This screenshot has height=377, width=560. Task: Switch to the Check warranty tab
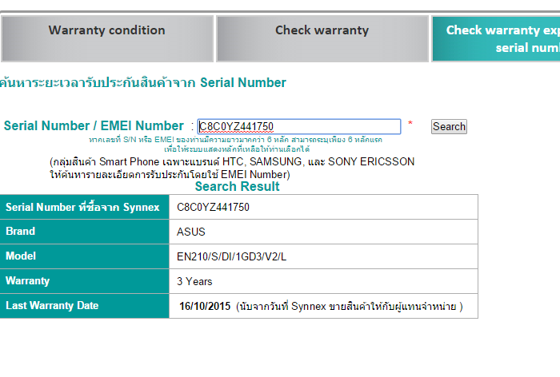(322, 31)
